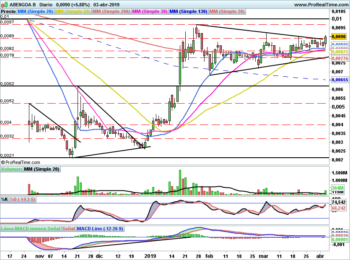The height and width of the screenshot is (260, 350).
Task: Click the 0,0021 support level label
Action: 8,156
